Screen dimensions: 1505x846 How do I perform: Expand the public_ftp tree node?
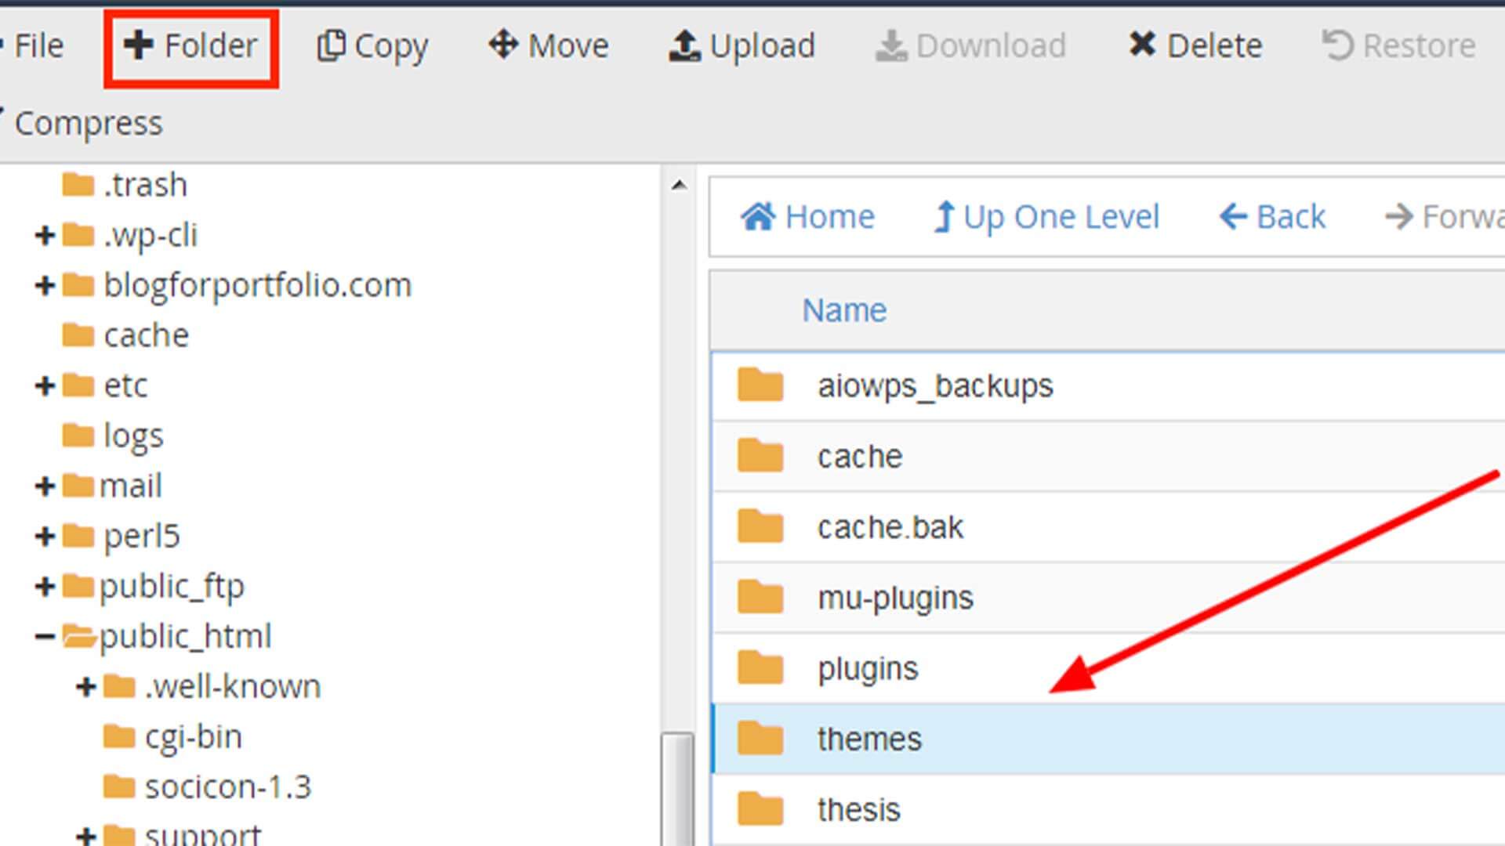point(45,586)
